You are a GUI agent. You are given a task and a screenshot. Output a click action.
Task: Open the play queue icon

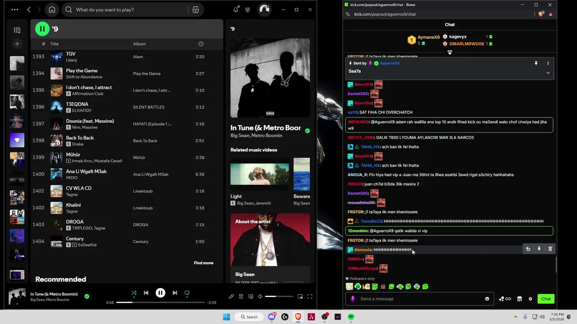[x=241, y=297]
